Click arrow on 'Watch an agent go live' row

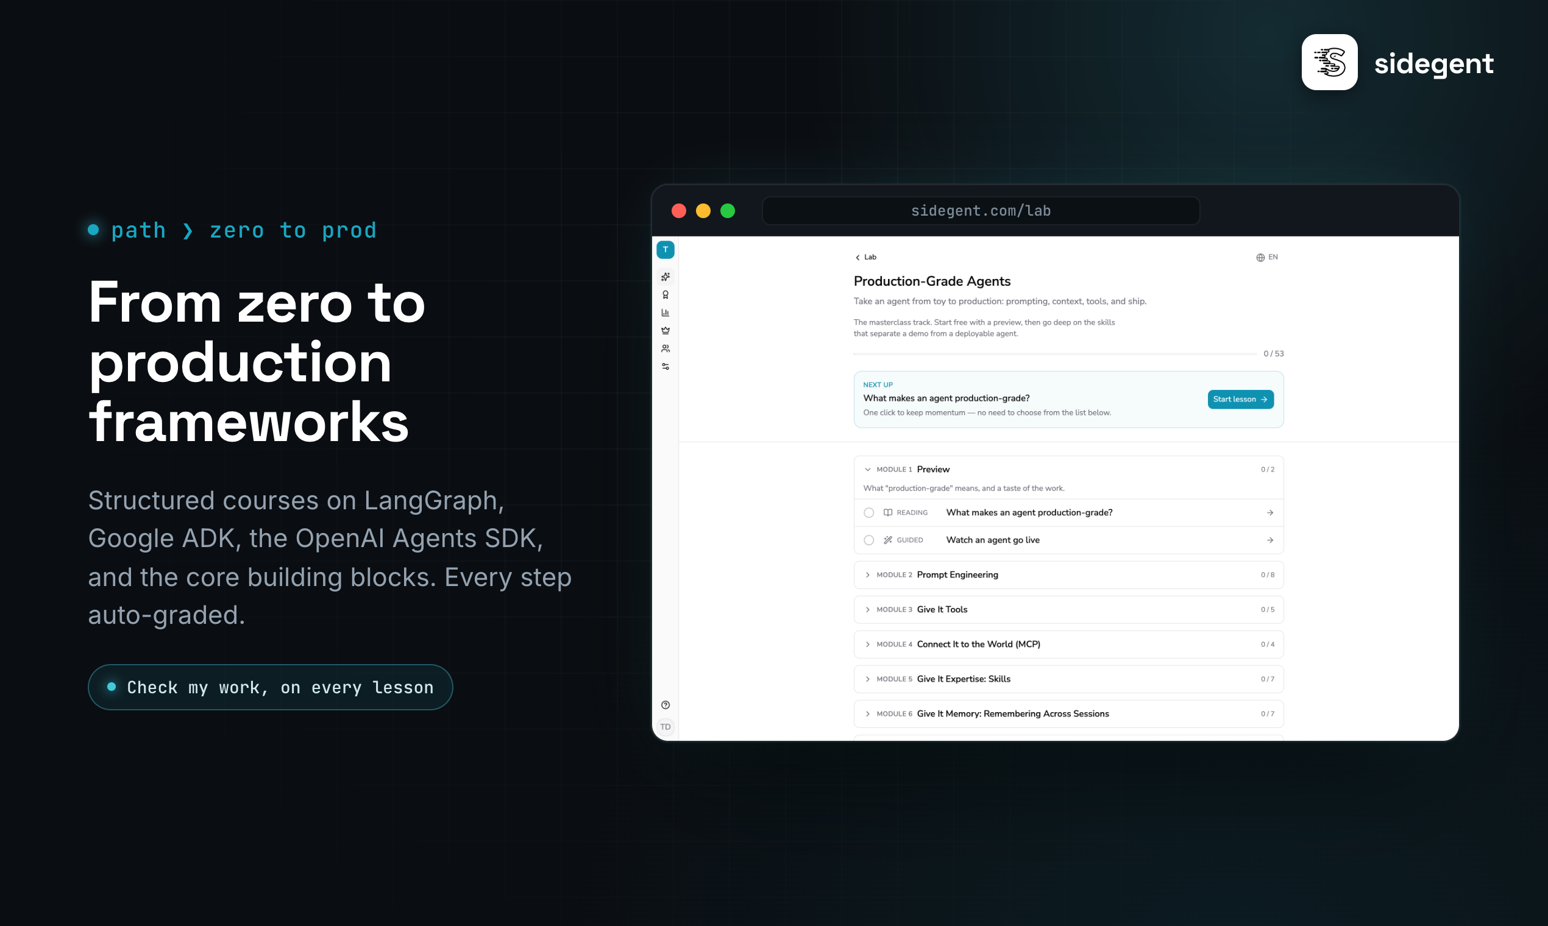[x=1269, y=540]
